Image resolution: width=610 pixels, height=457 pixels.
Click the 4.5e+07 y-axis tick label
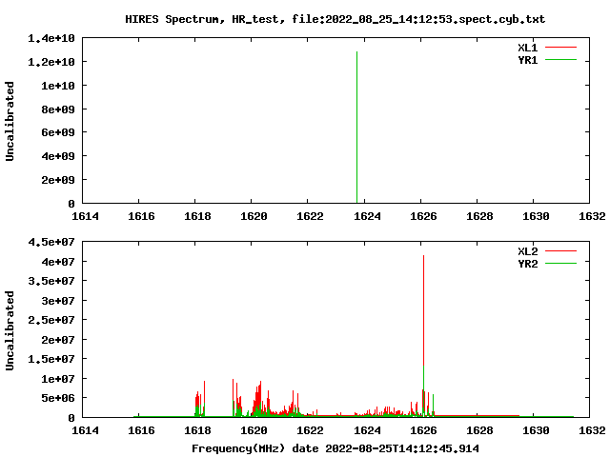(x=51, y=242)
